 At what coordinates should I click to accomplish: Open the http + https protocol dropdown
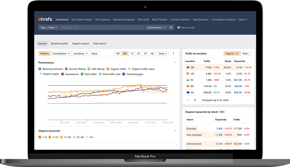(x=49, y=28)
